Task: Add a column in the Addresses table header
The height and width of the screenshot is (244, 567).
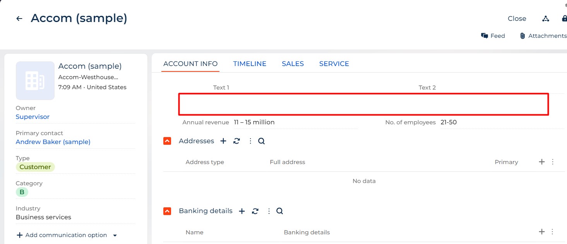Action: tap(542, 162)
